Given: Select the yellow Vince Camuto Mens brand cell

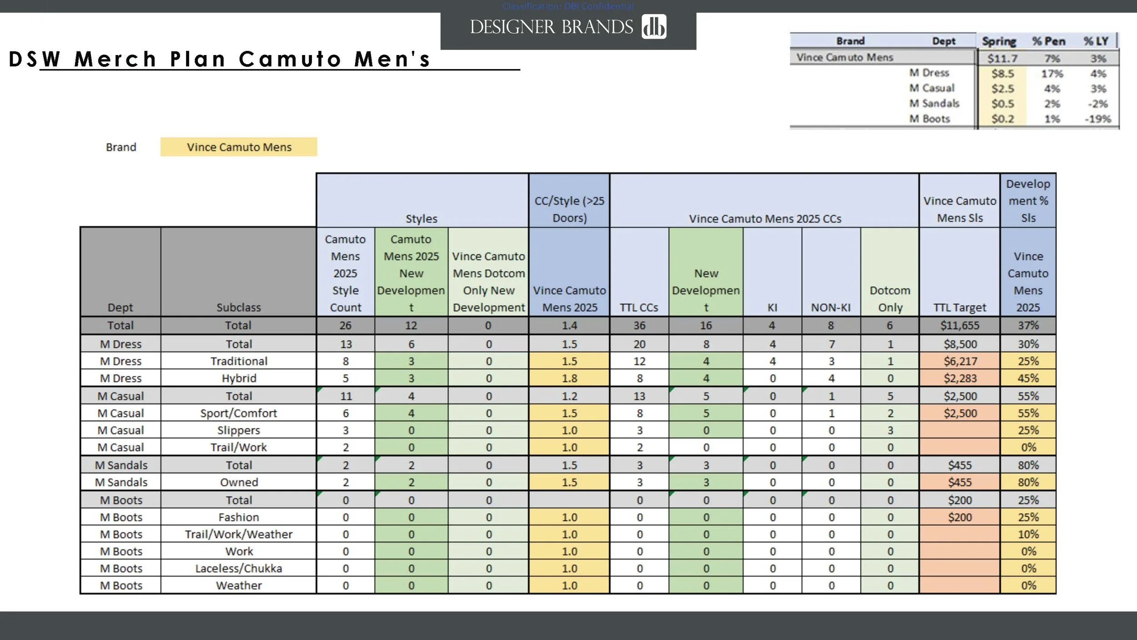Looking at the screenshot, I should [x=239, y=147].
